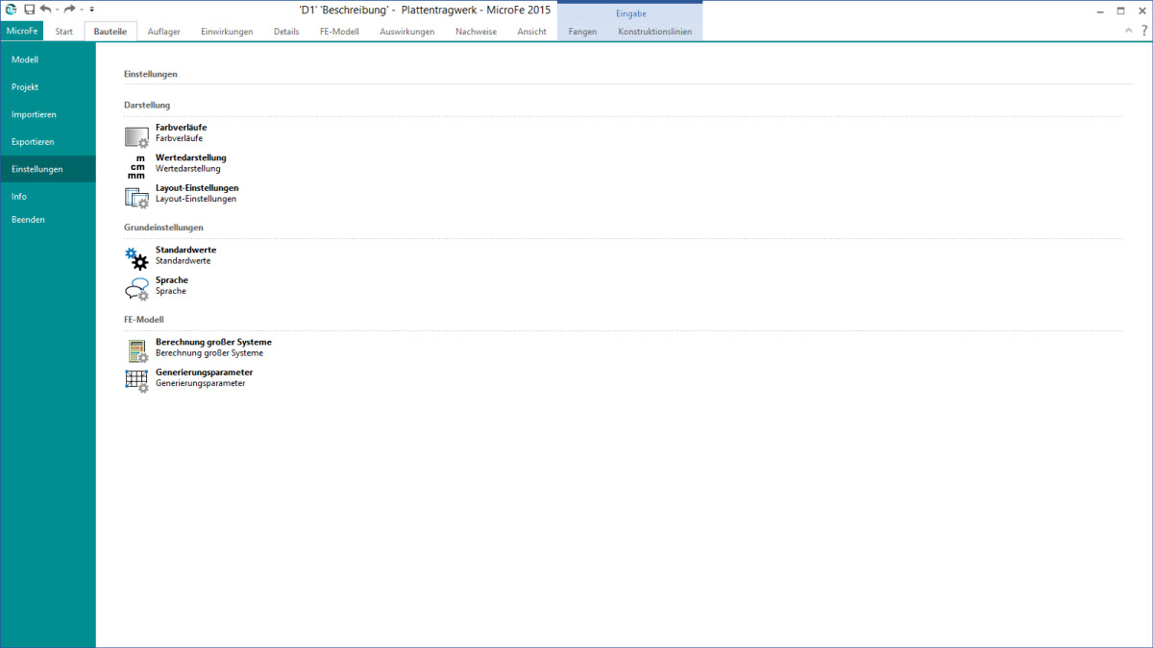Click the Wertedarstellung m cm mm icon
Screen dimensions: 1153x648
pyautogui.click(x=136, y=166)
